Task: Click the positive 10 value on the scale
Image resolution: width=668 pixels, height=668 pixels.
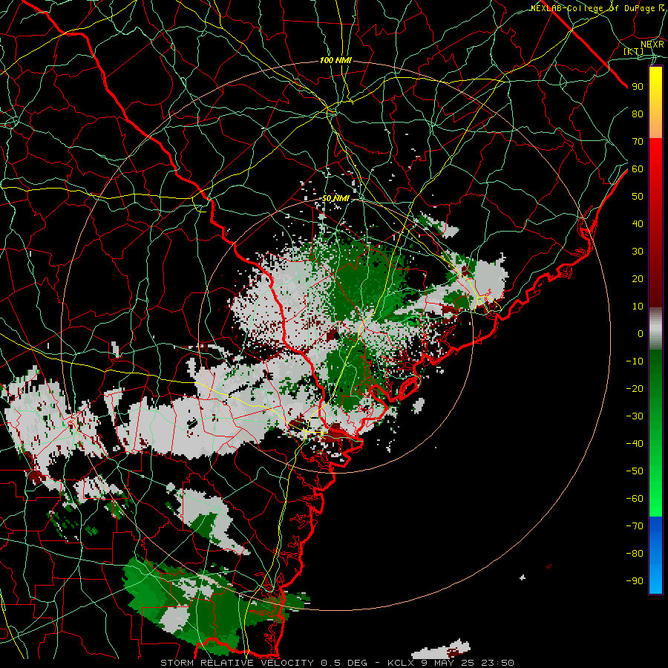Action: 638,307
